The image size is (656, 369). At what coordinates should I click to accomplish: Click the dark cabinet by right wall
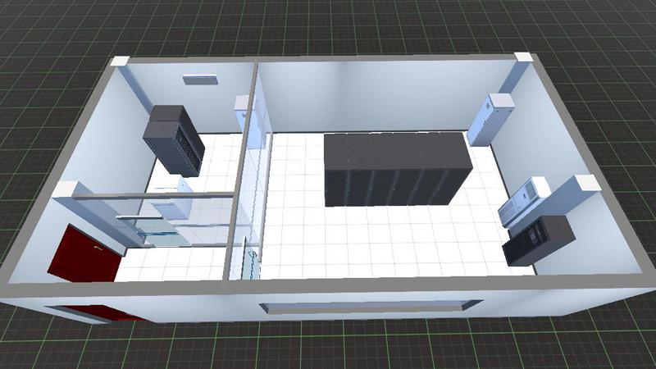(539, 239)
